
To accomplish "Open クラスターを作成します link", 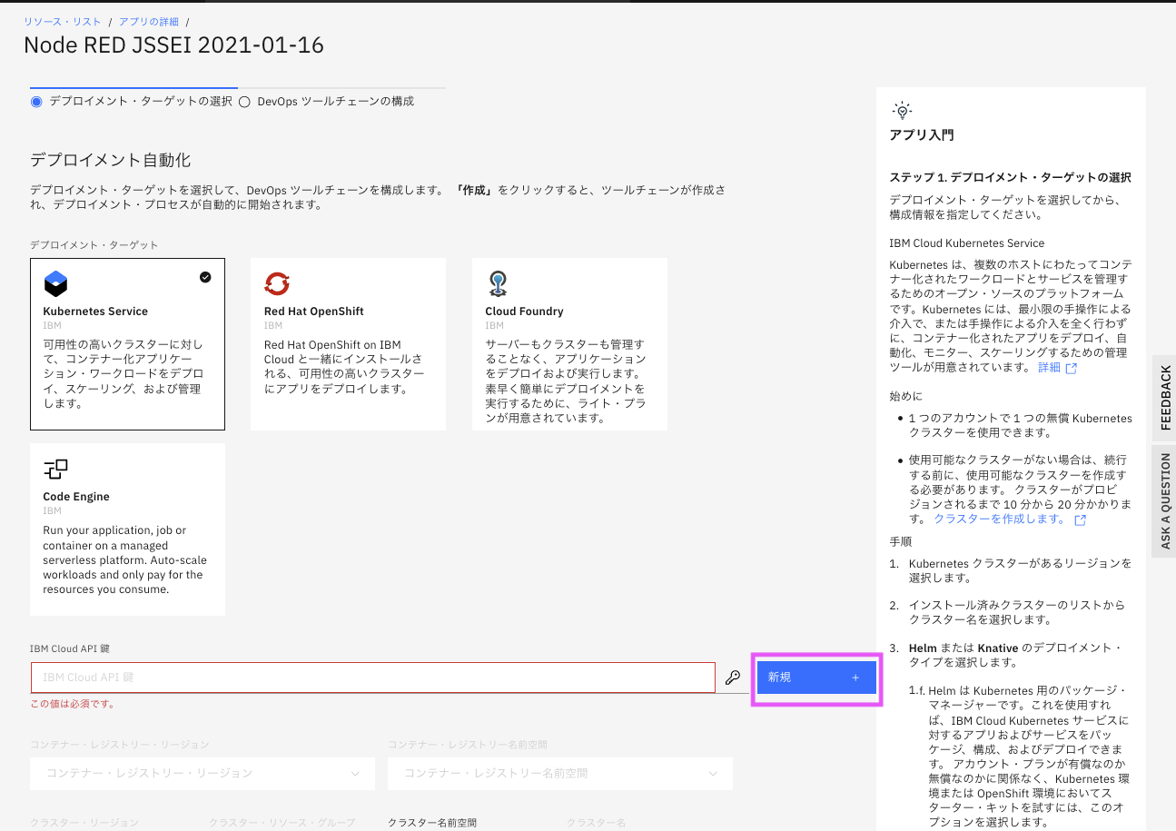I will 1000,519.
